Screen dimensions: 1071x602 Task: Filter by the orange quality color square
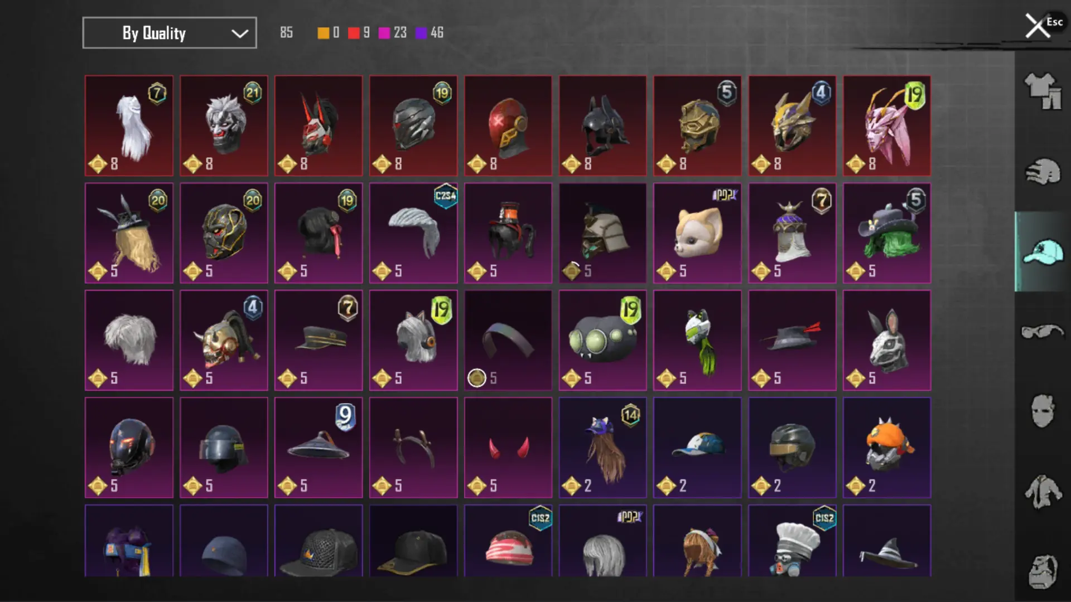[x=324, y=33]
